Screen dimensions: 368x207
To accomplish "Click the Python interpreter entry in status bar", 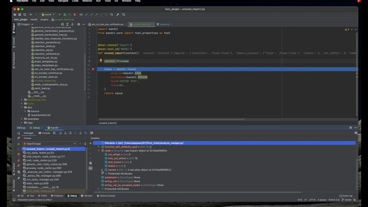I will point(333,200).
